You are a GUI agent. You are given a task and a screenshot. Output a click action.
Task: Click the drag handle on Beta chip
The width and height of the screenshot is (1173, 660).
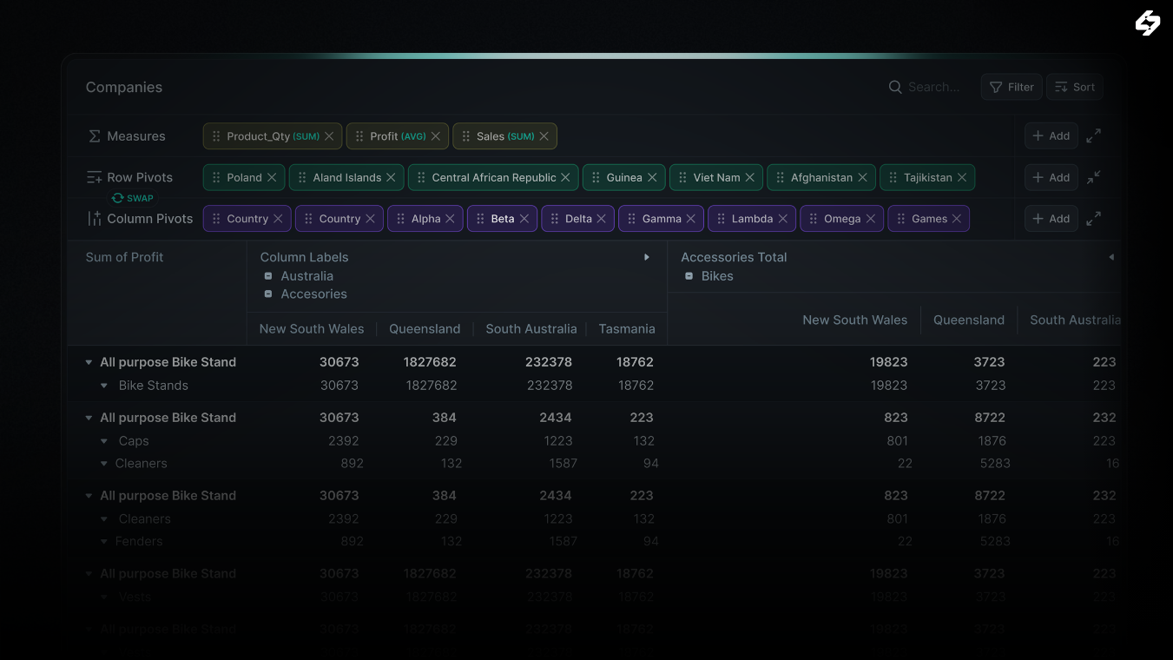[x=480, y=219]
